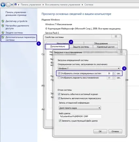
Task: Click the Windows 7 Максимальная edition text
Action: (x=59, y=24)
